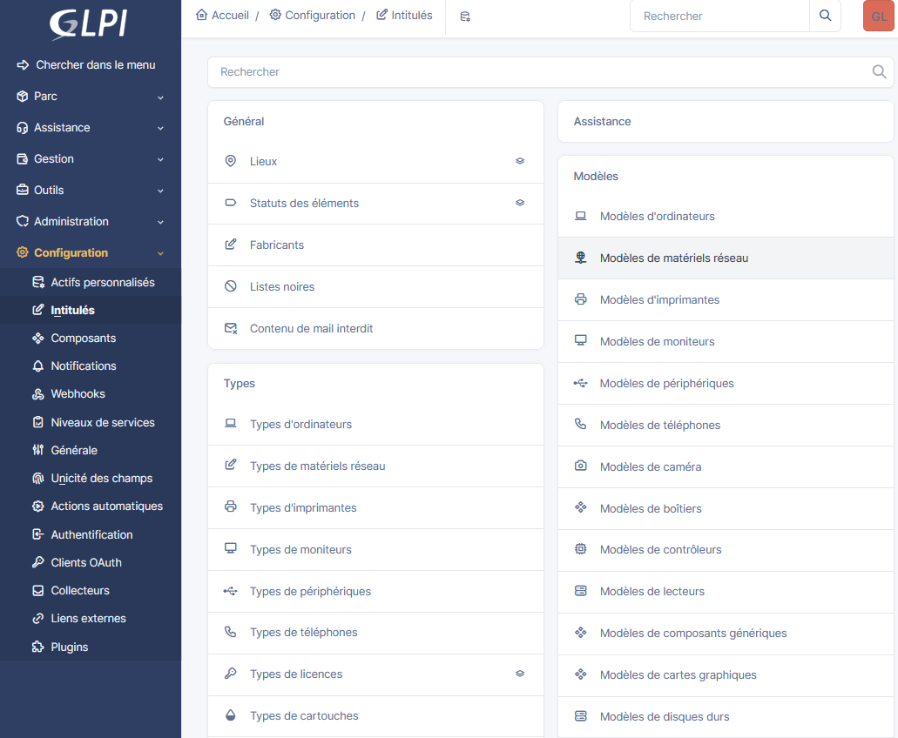Click the tree icon on the Lieux row
Screen dimensions: 898x738
tap(520, 161)
